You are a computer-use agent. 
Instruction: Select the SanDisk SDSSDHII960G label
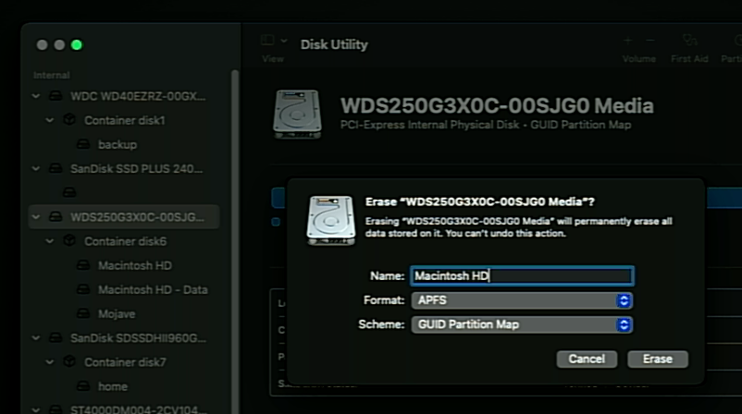click(x=138, y=338)
